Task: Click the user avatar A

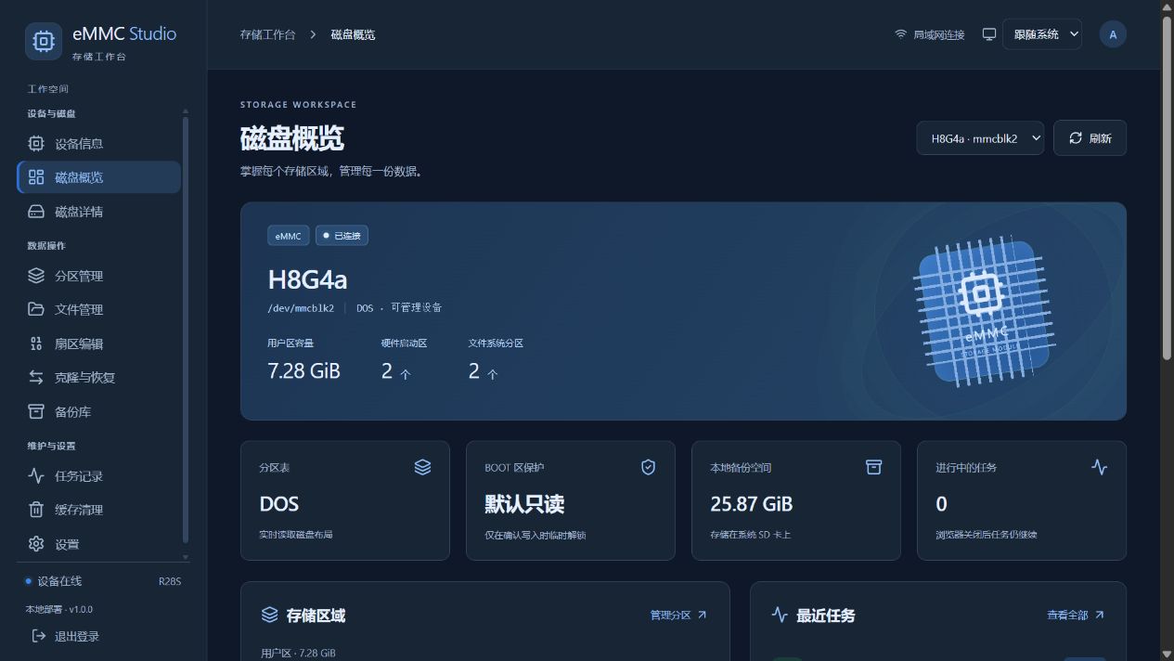Action: tap(1113, 34)
